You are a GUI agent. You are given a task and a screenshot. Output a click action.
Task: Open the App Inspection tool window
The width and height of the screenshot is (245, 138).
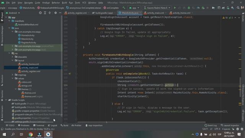pos(94,125)
